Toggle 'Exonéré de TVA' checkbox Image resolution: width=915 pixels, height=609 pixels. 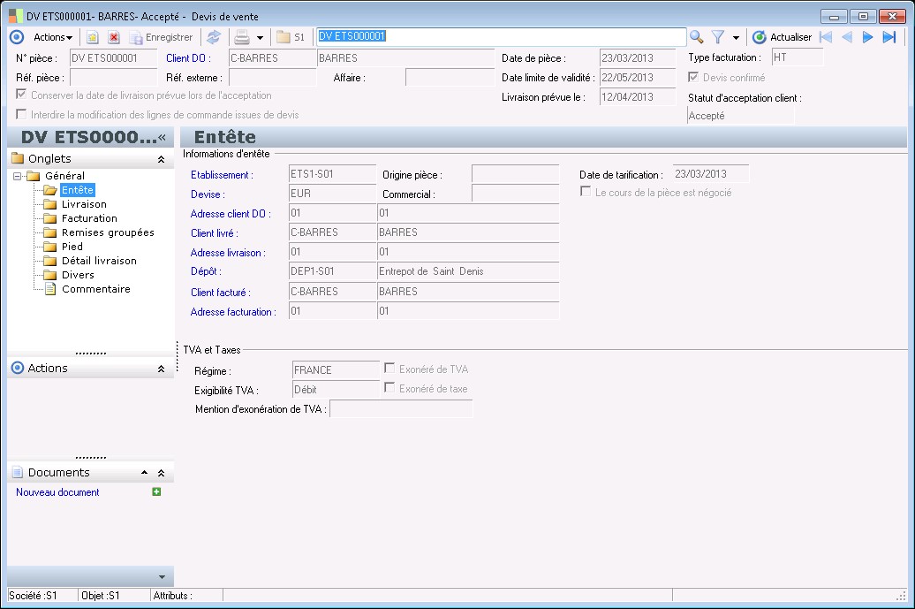(389, 369)
